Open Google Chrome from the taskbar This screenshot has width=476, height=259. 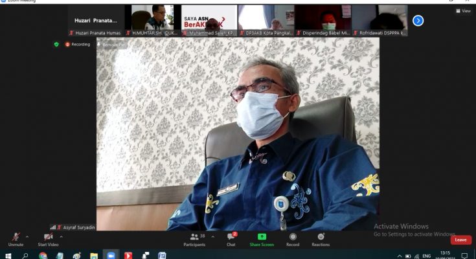(x=43, y=256)
